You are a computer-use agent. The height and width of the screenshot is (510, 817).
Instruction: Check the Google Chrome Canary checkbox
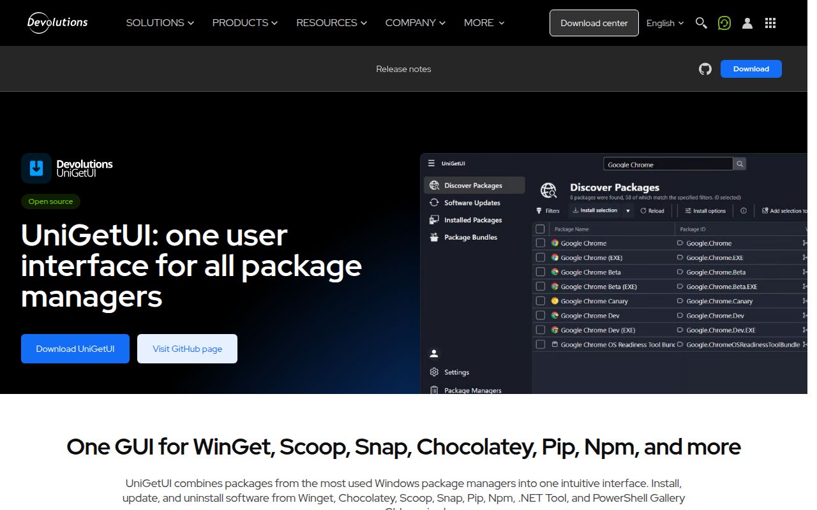click(541, 301)
